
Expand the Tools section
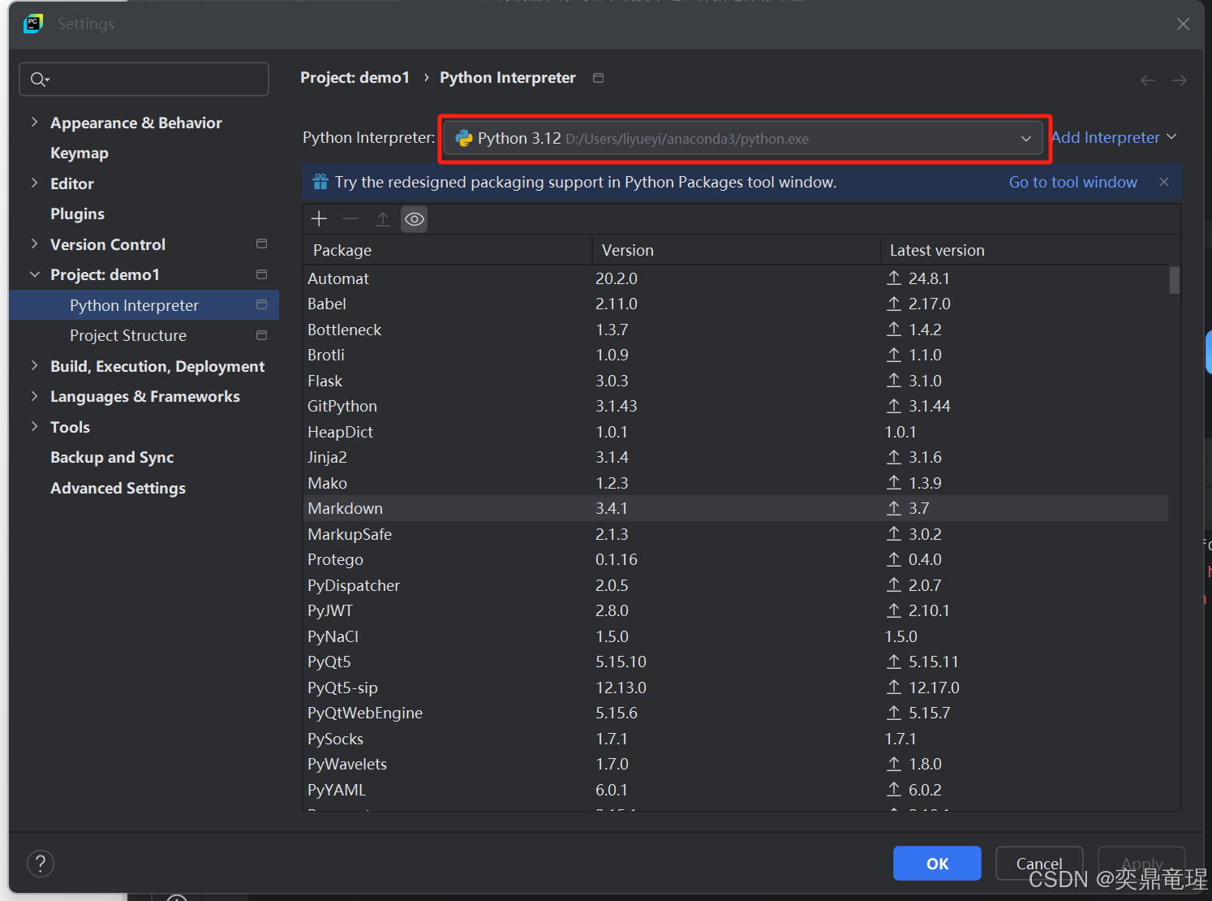click(34, 426)
